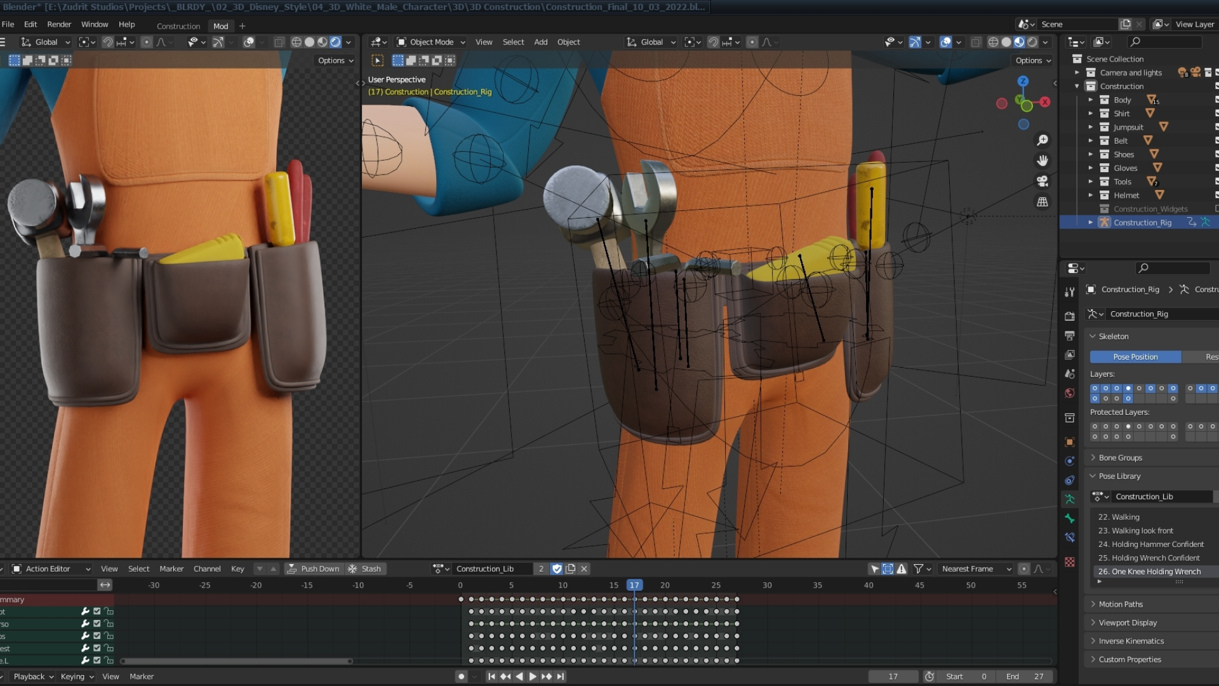Open the Nearest Frame snapping dropdown
The image size is (1219, 686).
(x=976, y=568)
